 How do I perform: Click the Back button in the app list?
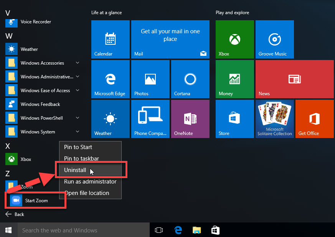tap(15, 214)
